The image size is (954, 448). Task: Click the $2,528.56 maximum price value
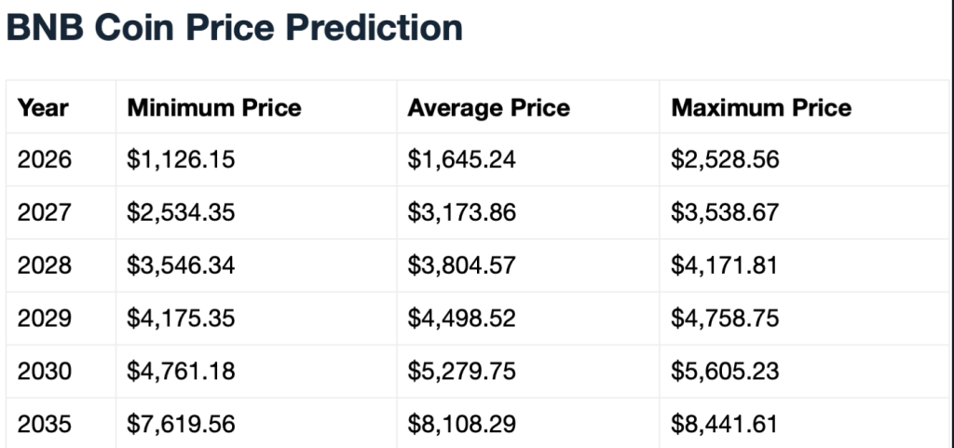click(x=725, y=160)
